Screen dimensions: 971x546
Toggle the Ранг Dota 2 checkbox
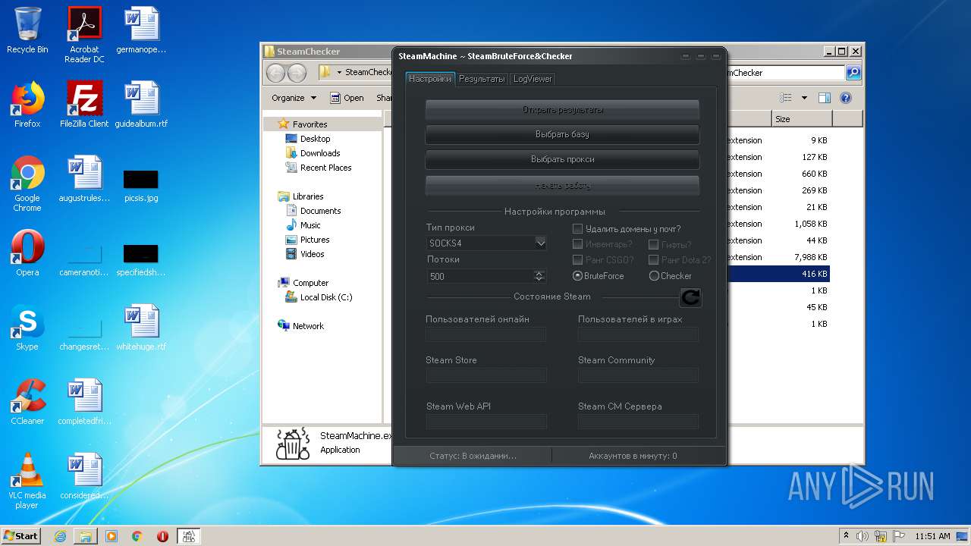pos(653,259)
